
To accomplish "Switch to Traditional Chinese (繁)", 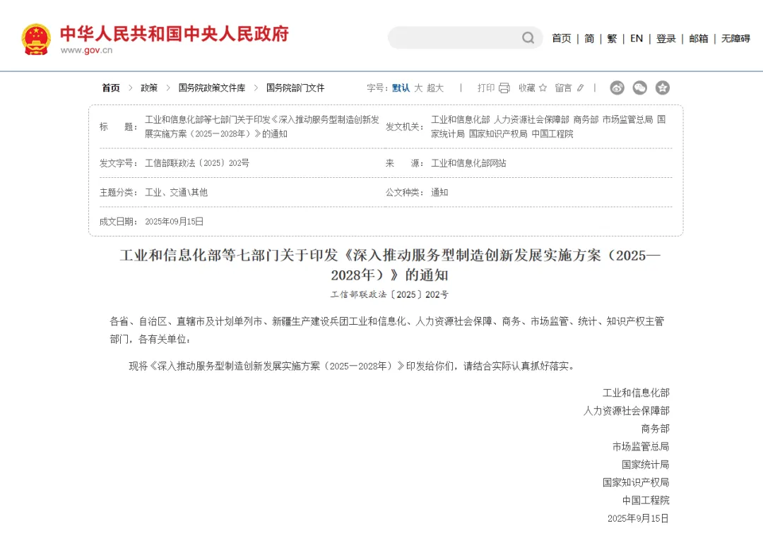I will [x=612, y=39].
